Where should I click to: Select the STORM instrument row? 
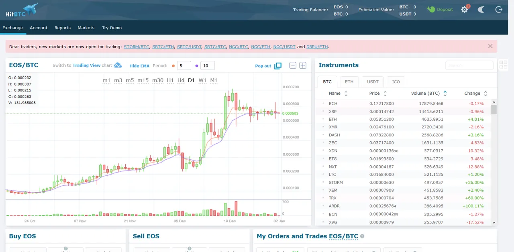point(403,183)
